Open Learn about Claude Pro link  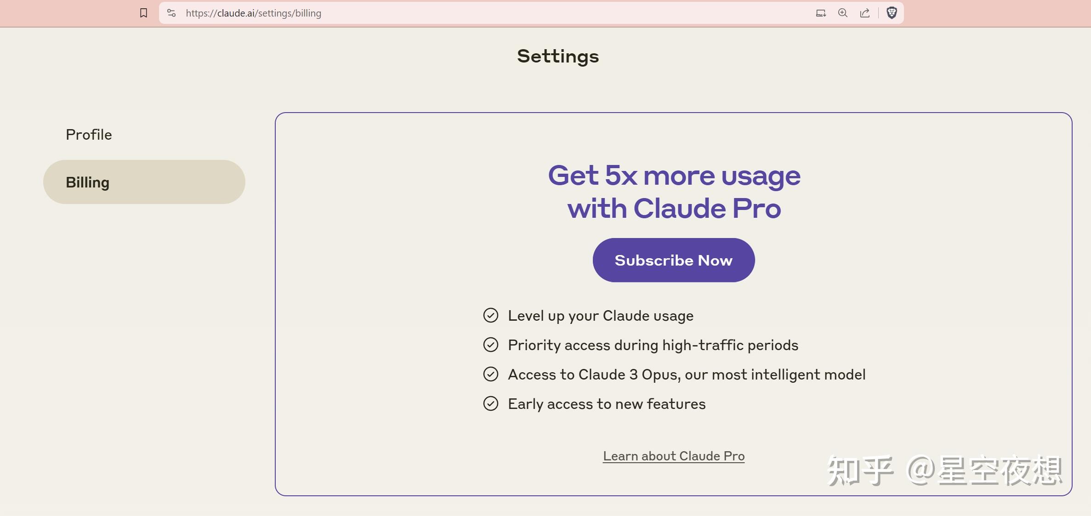pos(674,456)
